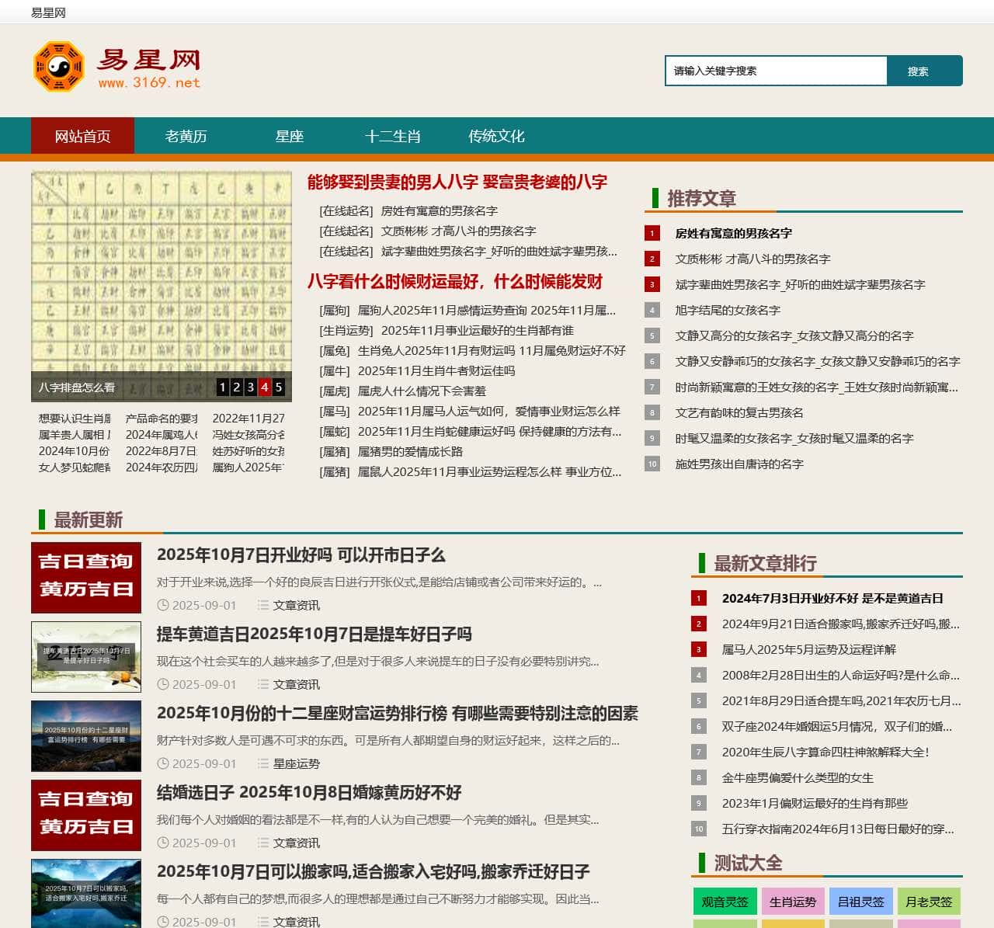Jump to carousel slide 5

coord(279,387)
